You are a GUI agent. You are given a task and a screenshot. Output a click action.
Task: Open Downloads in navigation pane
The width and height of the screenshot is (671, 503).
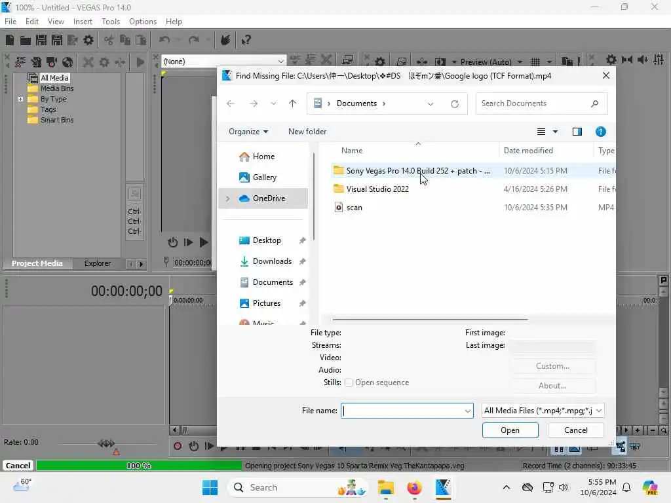(x=272, y=261)
